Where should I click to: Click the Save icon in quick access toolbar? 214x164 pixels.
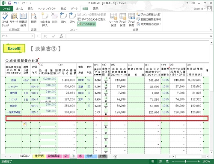(9, 3)
